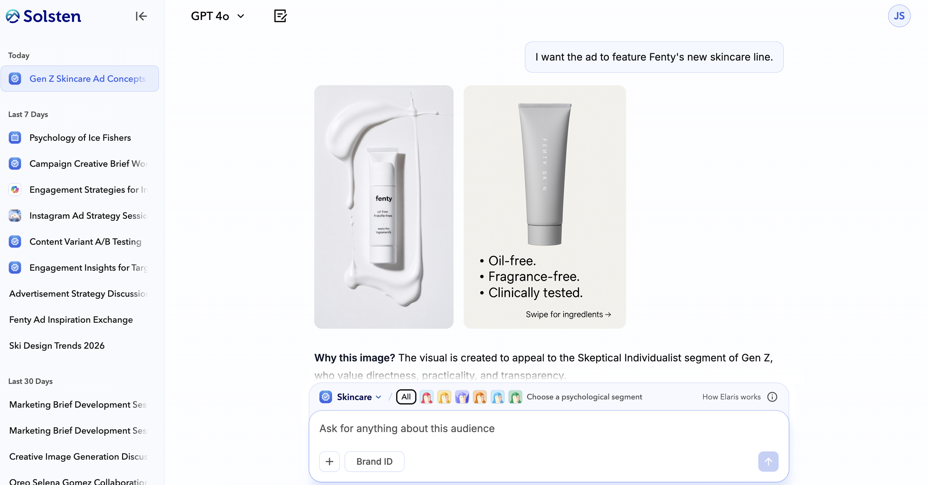
Task: Click the Engagement Insights chat icon
Action: [15, 268]
